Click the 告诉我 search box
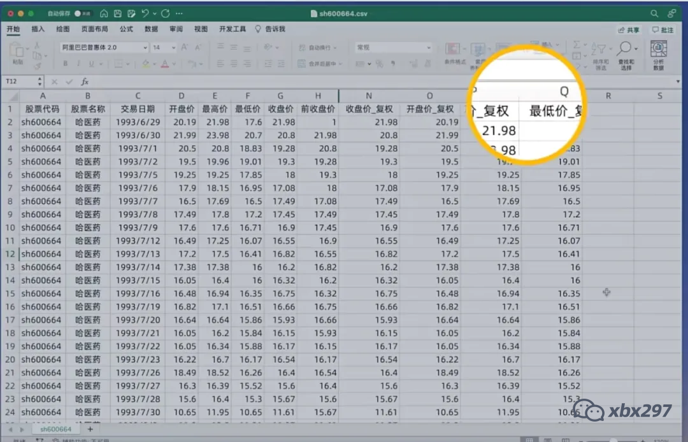 270,29
